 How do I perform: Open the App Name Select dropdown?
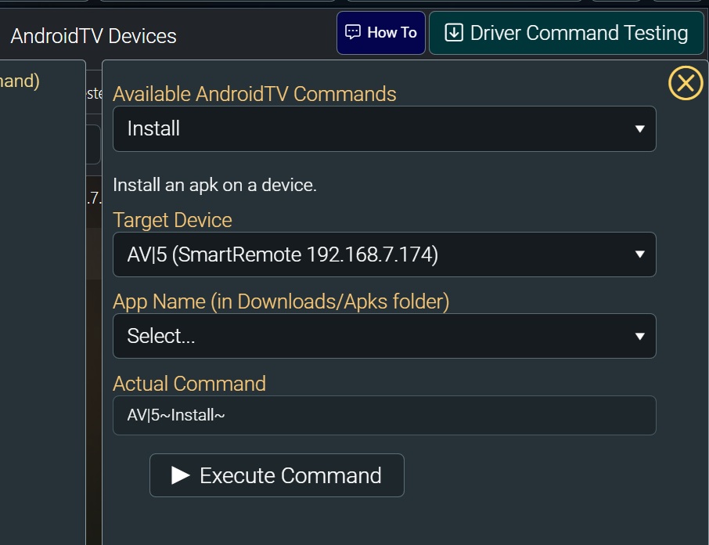point(384,336)
